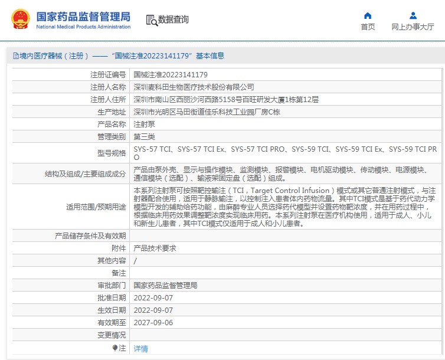The image size is (445, 360).
Task: Click the 本系列注射泵 intended use paragraph
Action: coord(284,207)
